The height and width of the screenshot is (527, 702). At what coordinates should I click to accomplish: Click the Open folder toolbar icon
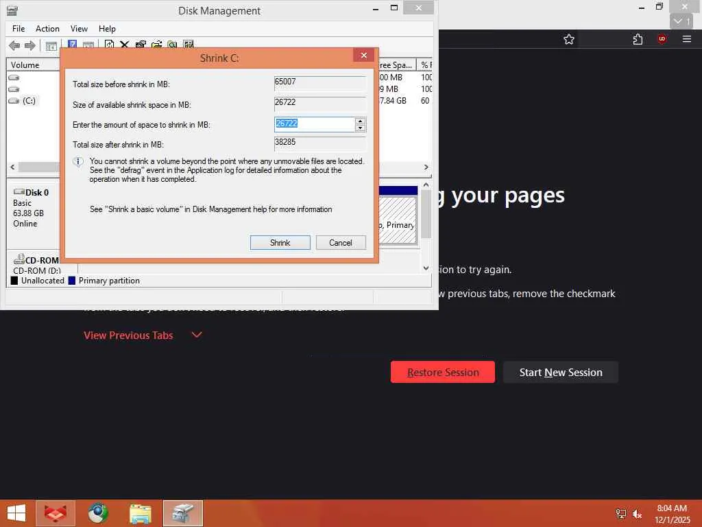point(156,45)
